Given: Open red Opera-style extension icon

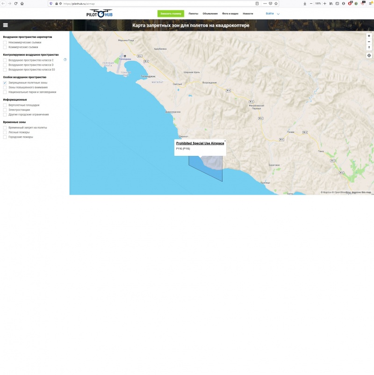Looking at the screenshot, I should [x=350, y=3].
